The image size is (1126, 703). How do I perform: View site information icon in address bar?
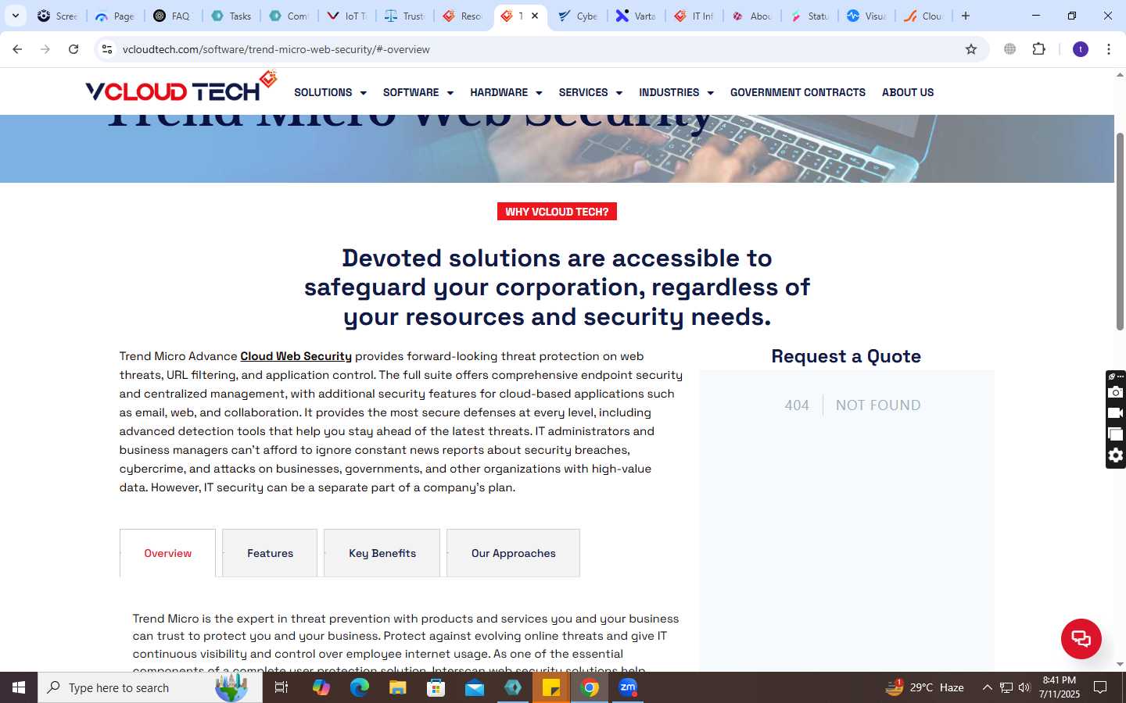107,49
